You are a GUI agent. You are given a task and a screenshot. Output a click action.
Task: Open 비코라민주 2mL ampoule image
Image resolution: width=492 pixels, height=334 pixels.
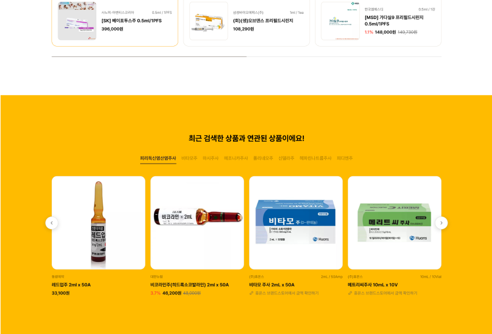tap(197, 223)
